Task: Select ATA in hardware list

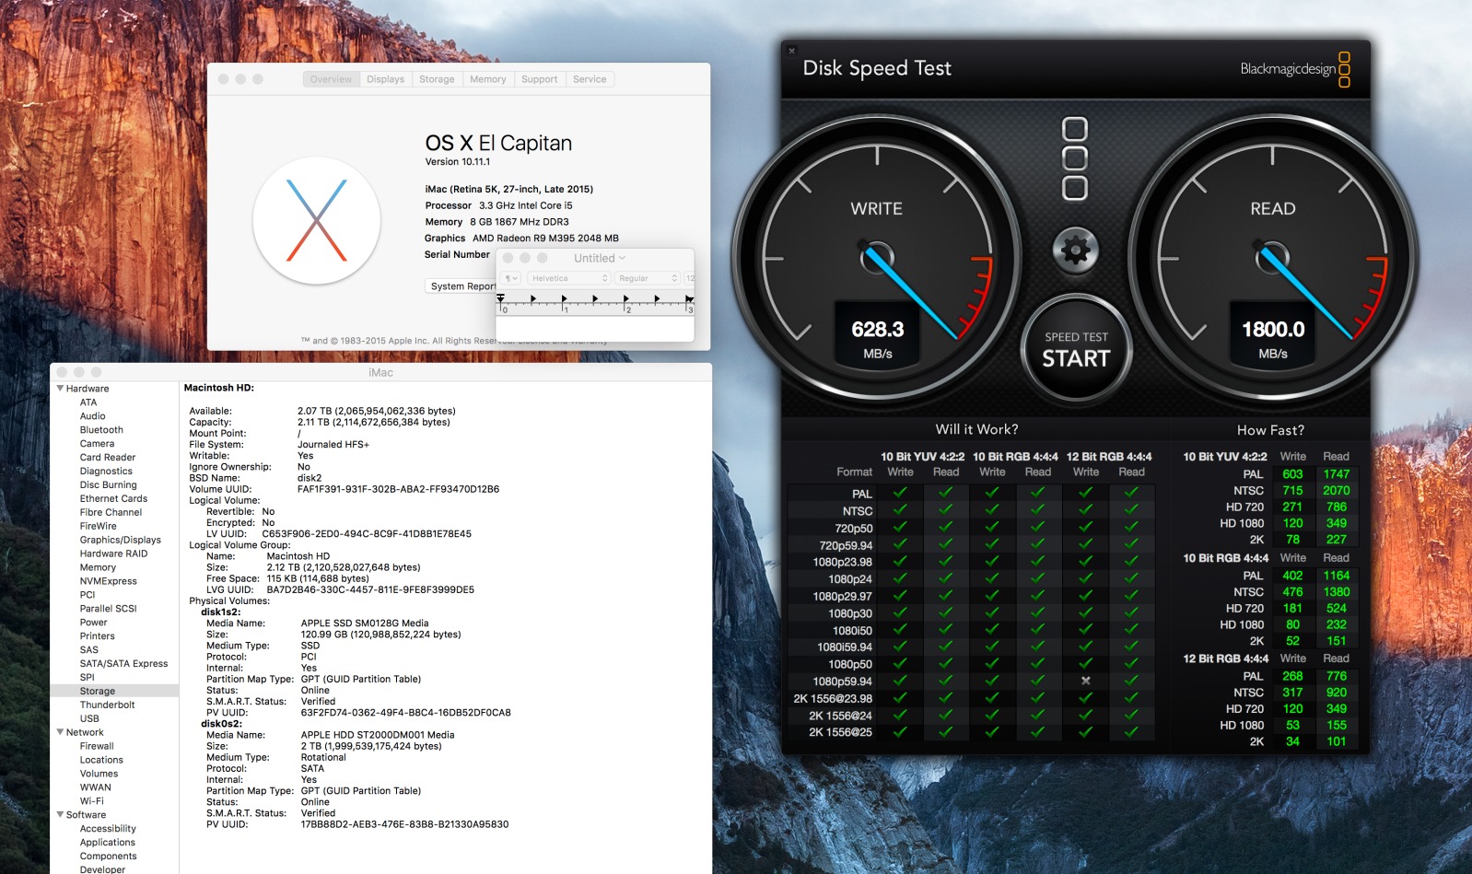Action: point(88,402)
